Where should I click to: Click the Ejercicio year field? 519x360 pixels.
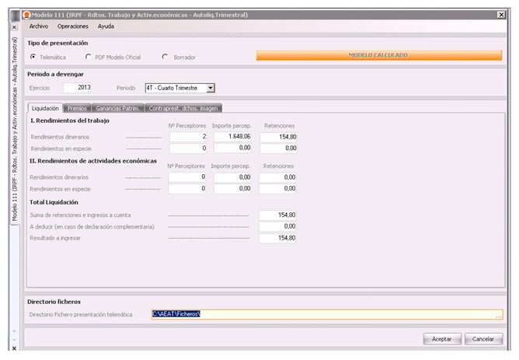pos(77,88)
